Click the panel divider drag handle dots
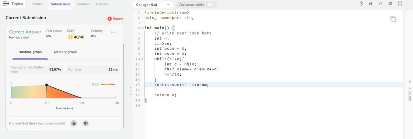 pos(130,91)
